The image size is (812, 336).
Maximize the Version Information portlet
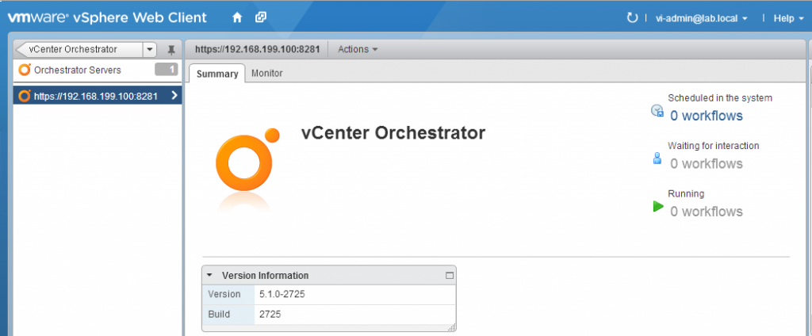[450, 276]
